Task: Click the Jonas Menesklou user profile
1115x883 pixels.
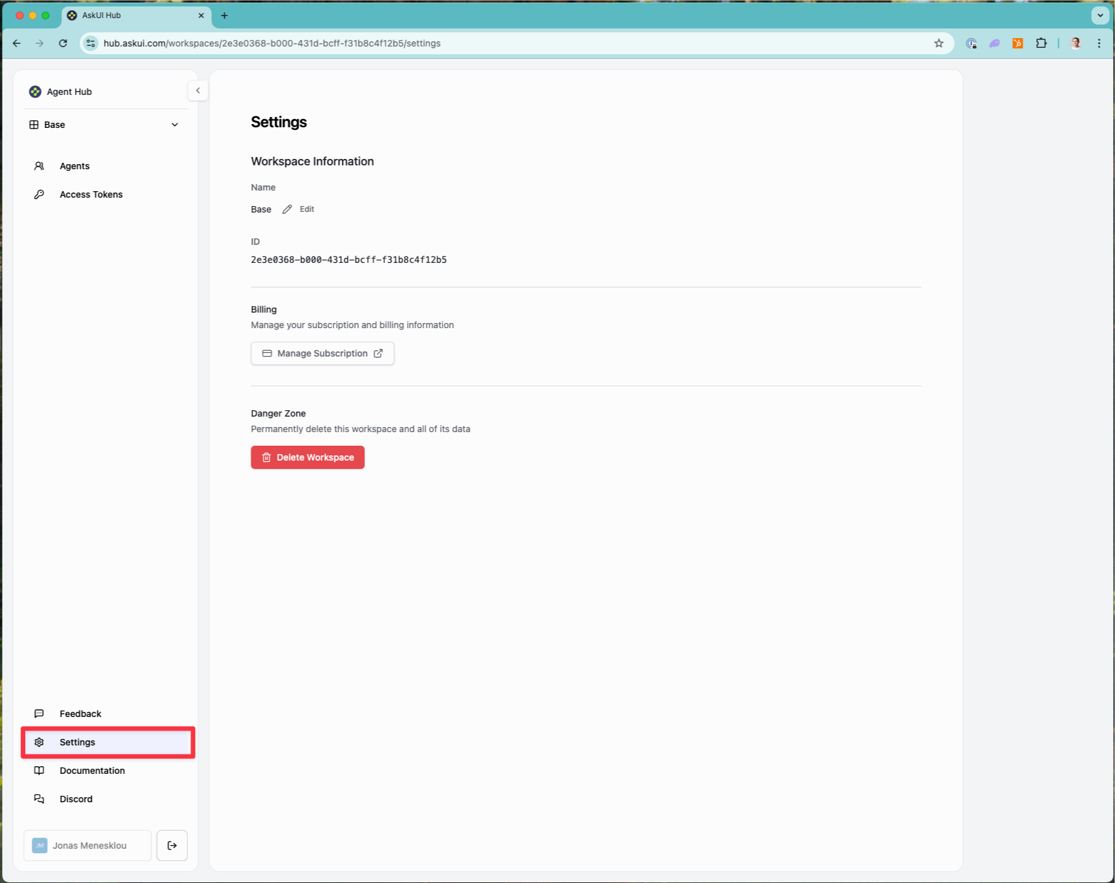Action: click(87, 846)
